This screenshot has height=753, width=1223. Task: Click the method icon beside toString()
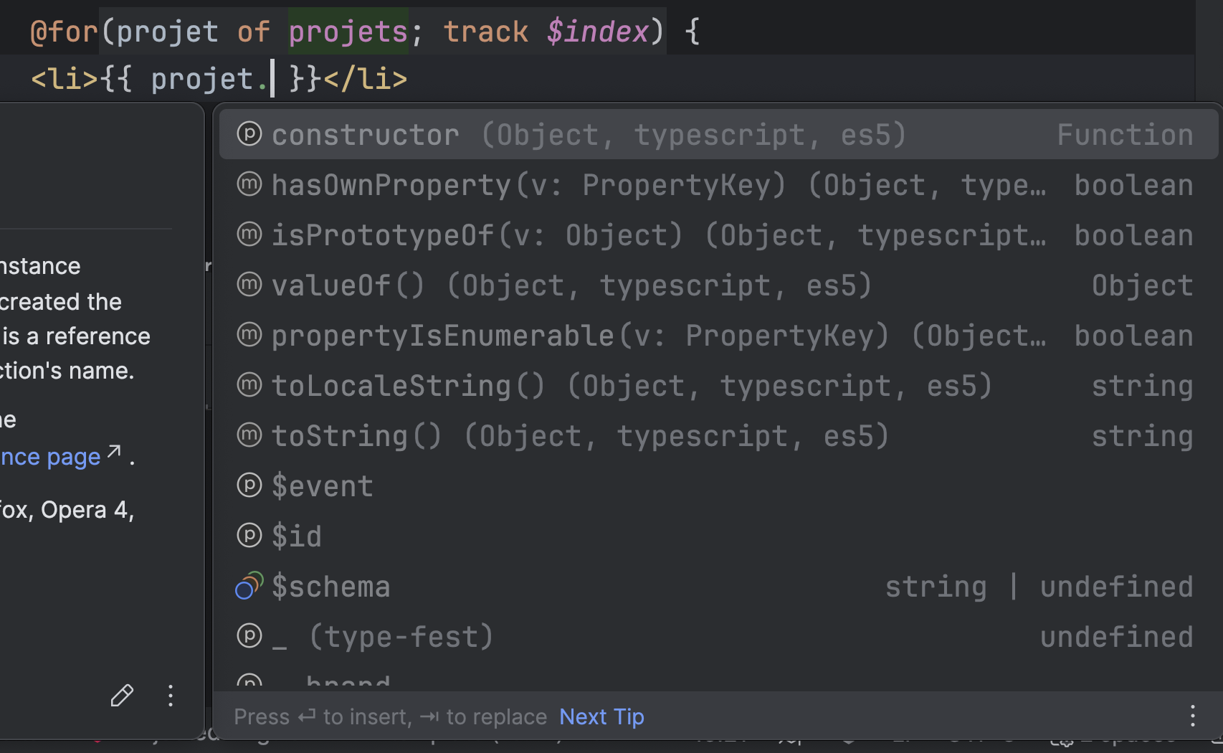tap(249, 435)
